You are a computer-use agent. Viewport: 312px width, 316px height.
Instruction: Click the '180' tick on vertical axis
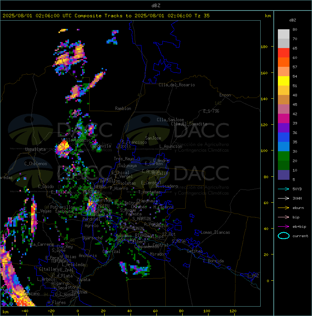tap(264, 47)
